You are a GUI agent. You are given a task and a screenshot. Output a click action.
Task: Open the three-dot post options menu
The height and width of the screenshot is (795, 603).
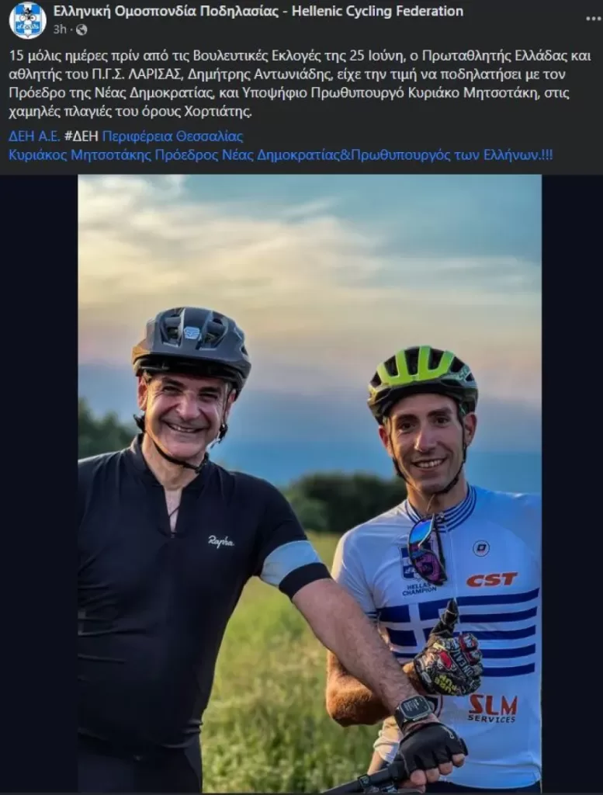(x=593, y=19)
